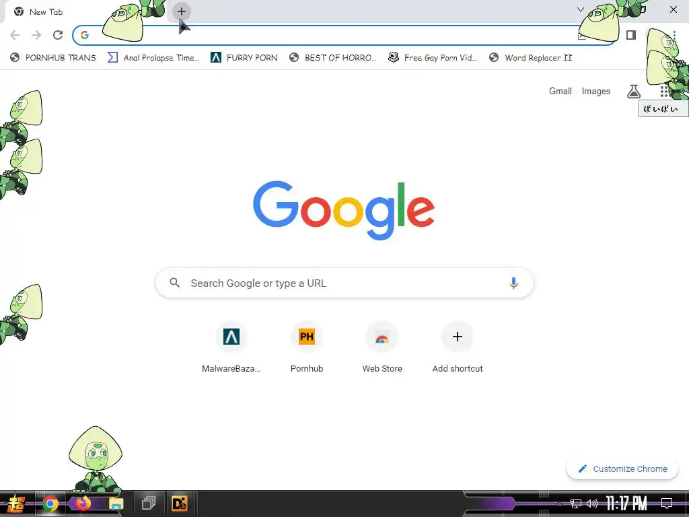Image resolution: width=689 pixels, height=517 pixels.
Task: Open the 11:17 PM clock flyout
Action: [626, 504]
